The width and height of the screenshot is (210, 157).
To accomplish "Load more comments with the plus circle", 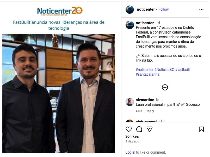I will coord(165,87).
